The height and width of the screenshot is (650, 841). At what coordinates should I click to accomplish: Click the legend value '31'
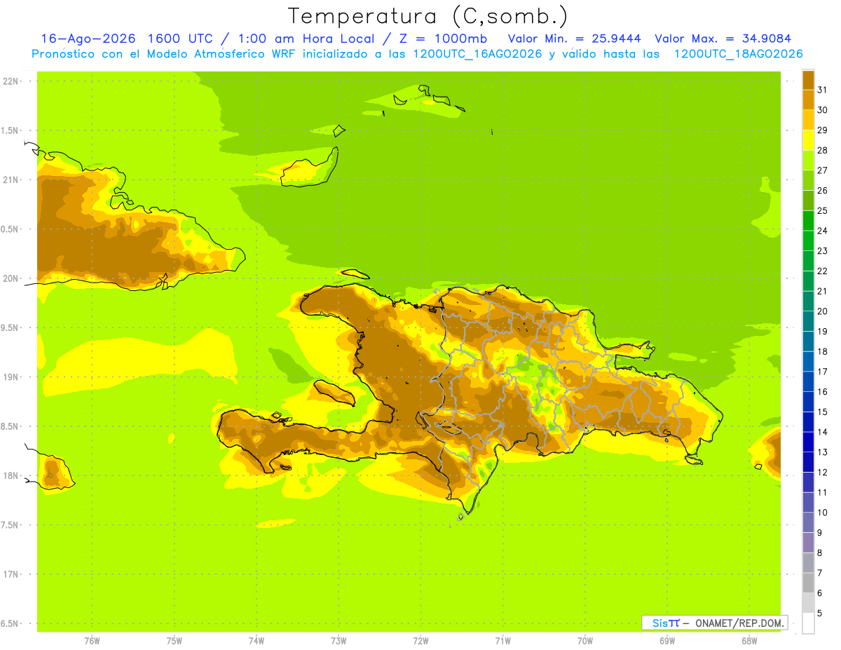point(823,90)
